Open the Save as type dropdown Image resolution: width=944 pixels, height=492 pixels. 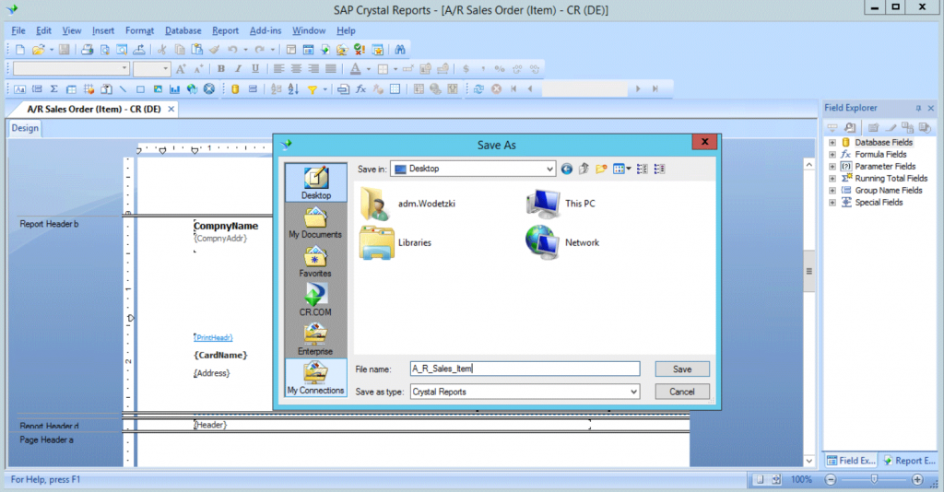633,392
